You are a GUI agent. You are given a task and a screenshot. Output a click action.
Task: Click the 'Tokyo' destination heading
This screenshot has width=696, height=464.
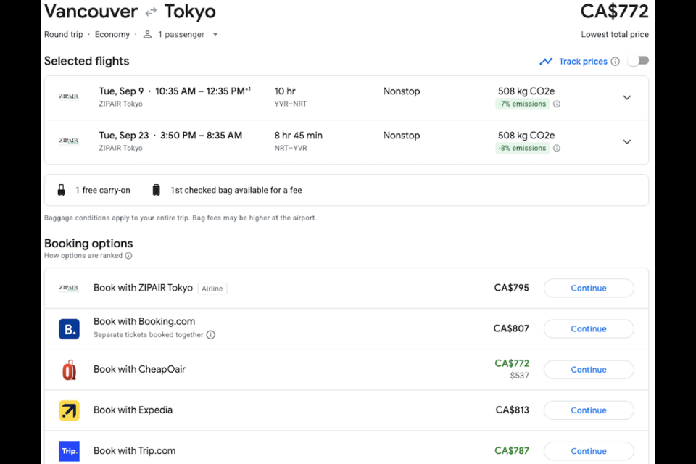(x=190, y=12)
